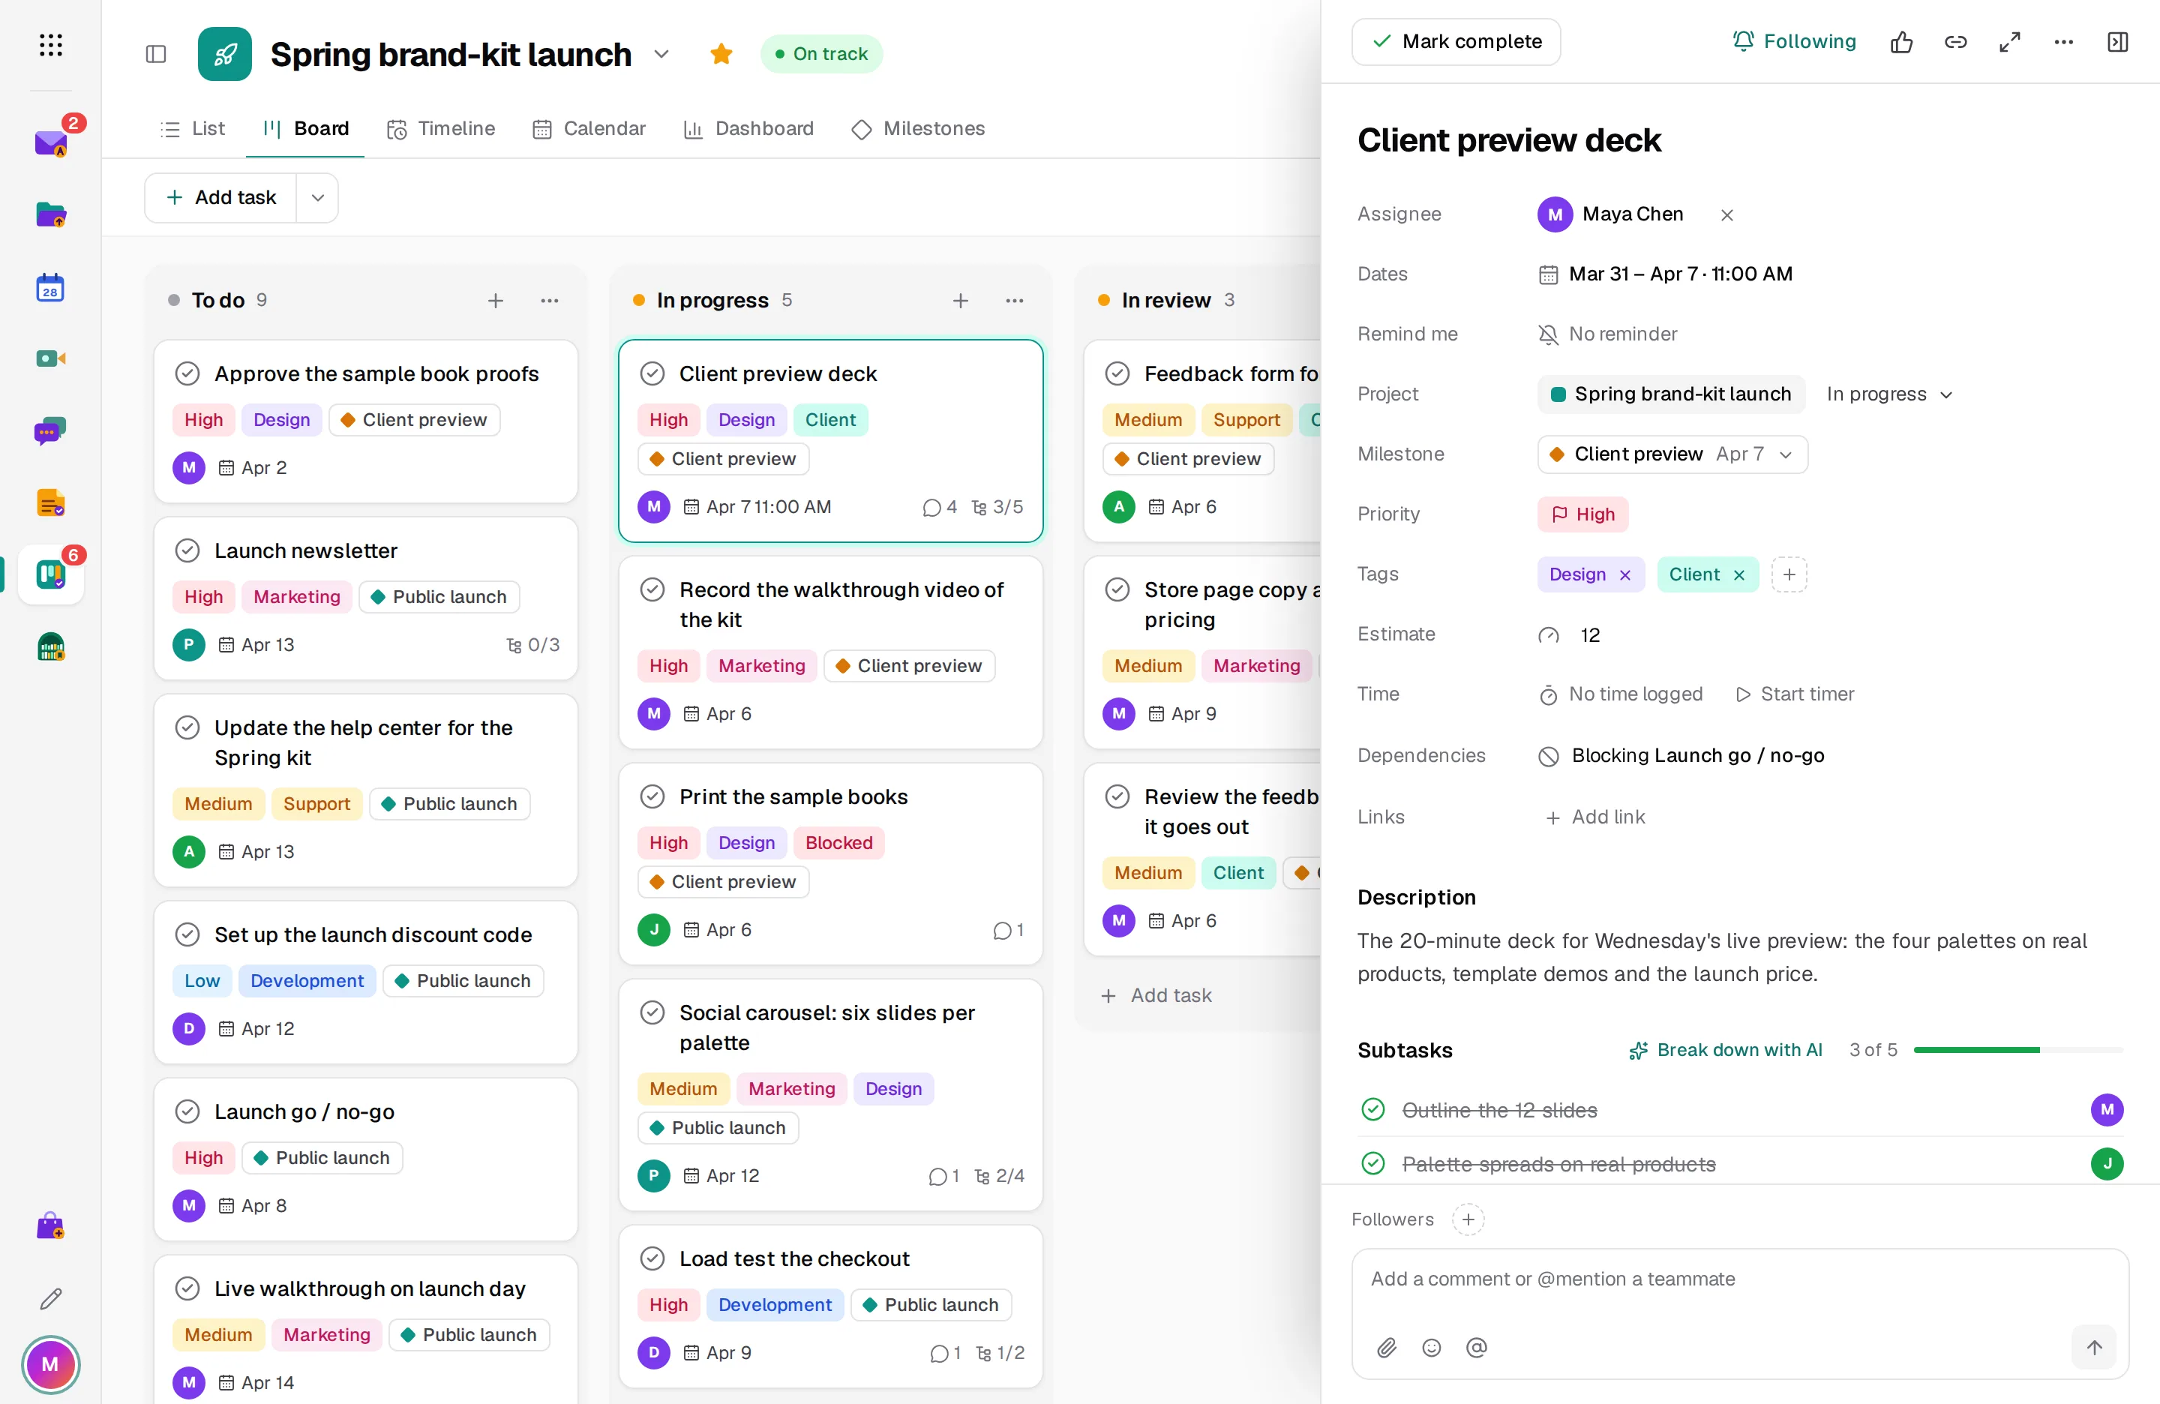Click the Mark complete button

click(1456, 42)
